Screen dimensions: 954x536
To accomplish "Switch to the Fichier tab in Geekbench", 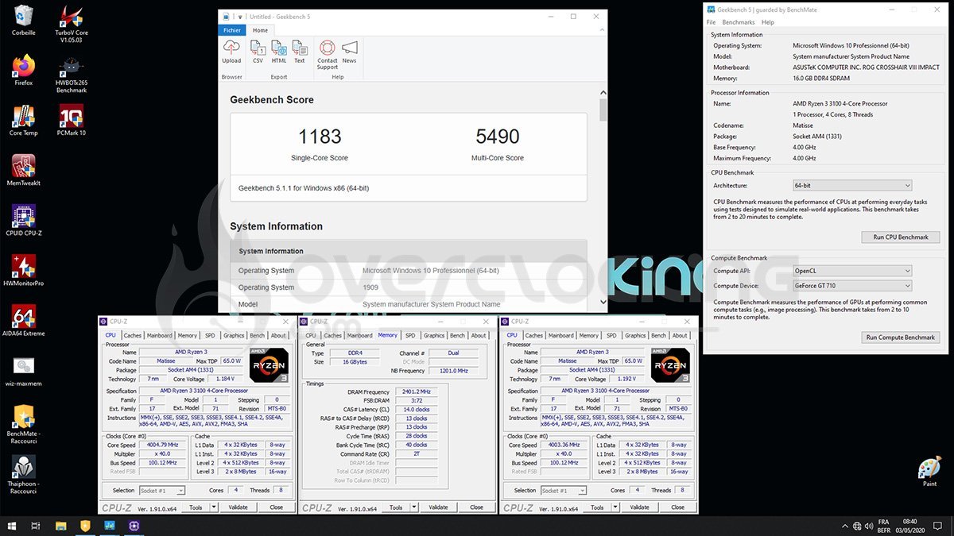I will (232, 30).
